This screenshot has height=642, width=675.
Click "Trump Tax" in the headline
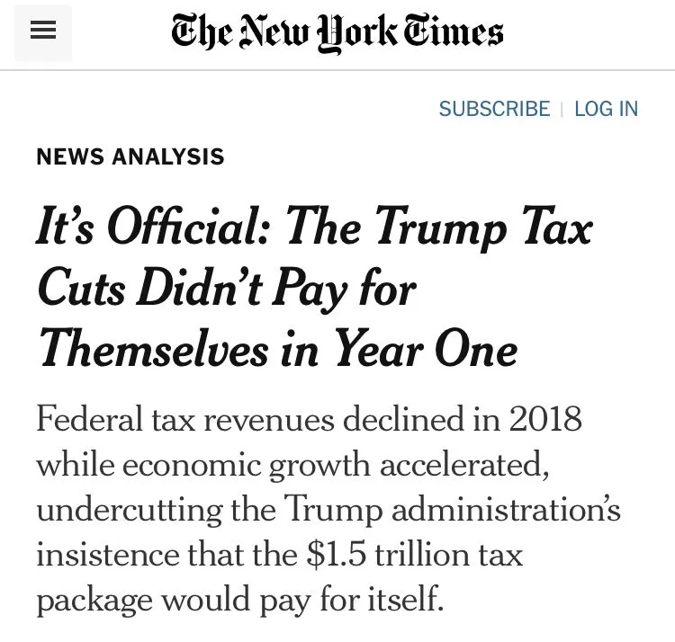[483, 226]
